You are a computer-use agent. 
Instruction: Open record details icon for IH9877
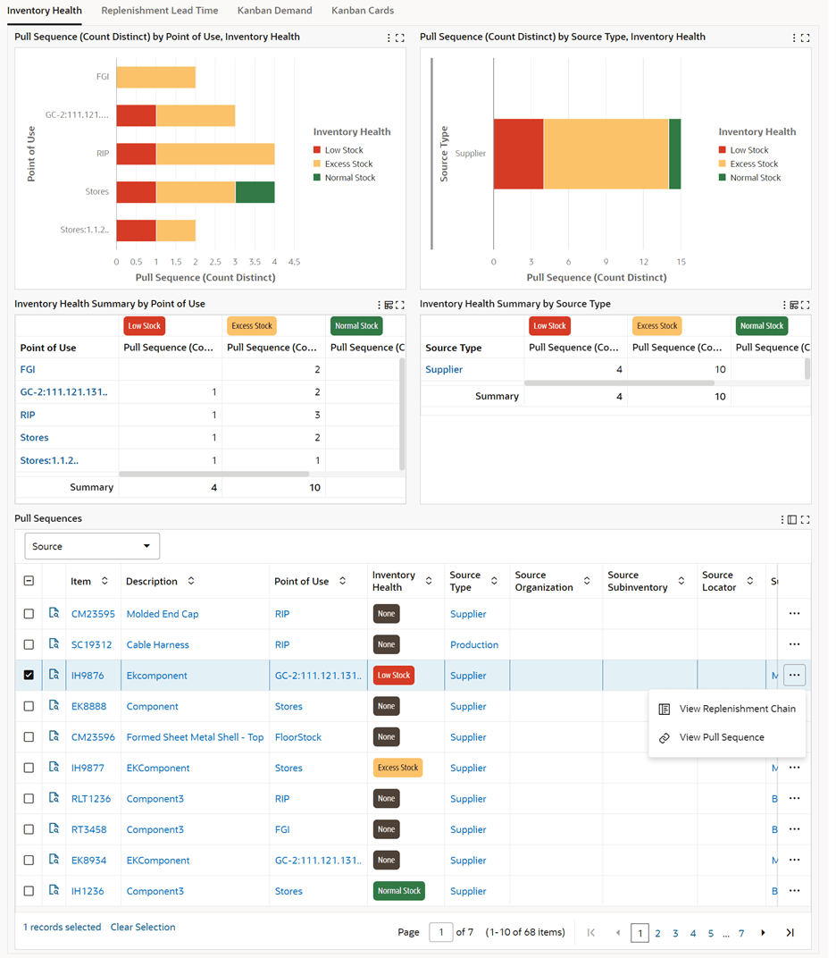[54, 767]
